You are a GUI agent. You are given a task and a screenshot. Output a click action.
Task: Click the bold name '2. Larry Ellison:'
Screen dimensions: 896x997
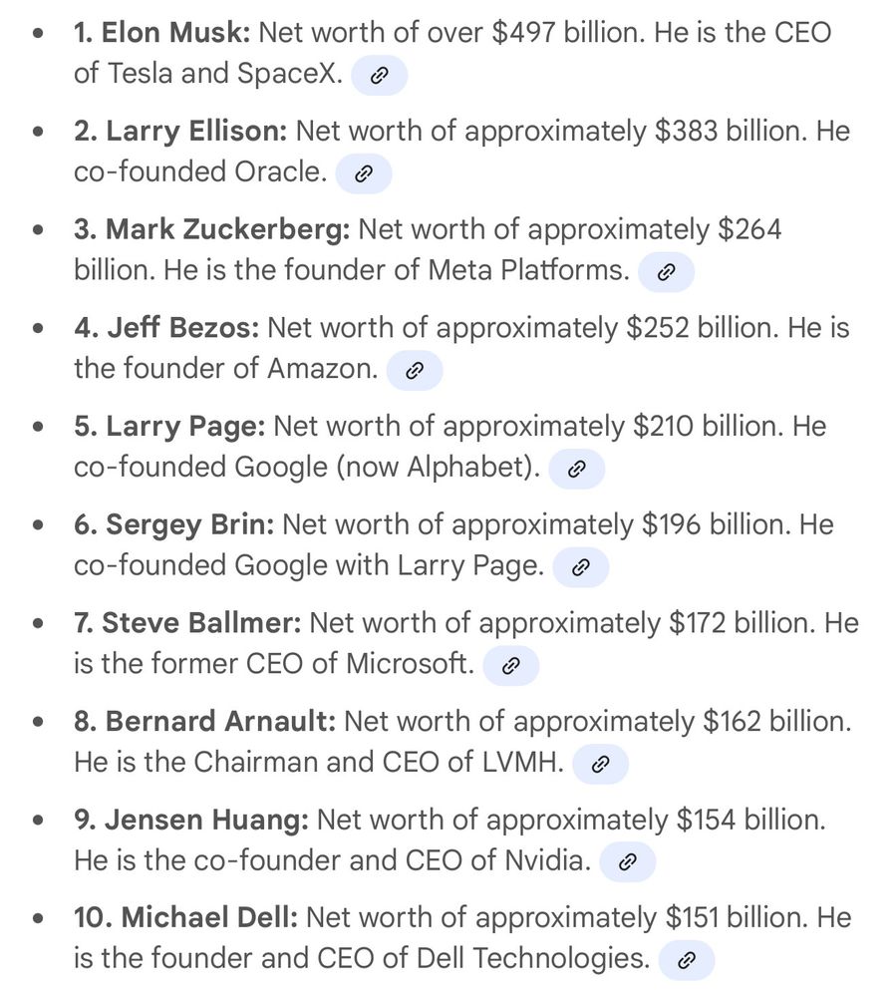pyautogui.click(x=180, y=131)
